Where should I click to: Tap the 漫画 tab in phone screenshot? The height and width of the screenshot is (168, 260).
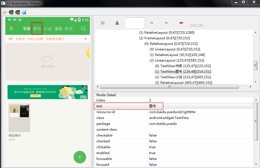[x=58, y=29]
